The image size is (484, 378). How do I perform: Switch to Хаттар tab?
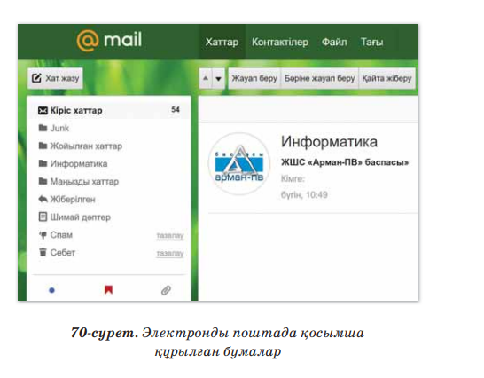click(222, 42)
